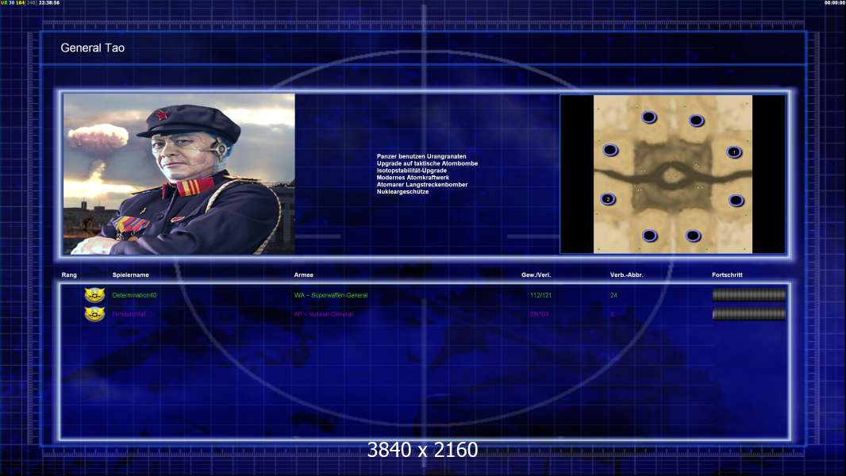Click the loading progress bar for Determination40
The image size is (846, 476).
pos(749,295)
